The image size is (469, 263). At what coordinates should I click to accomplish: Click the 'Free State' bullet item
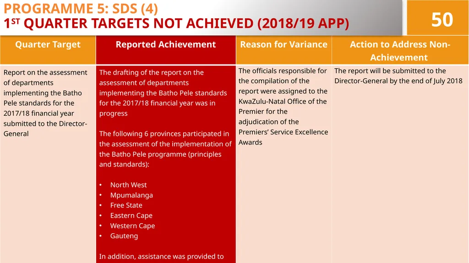point(126,205)
